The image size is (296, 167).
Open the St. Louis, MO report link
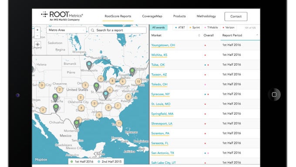coord(161,104)
